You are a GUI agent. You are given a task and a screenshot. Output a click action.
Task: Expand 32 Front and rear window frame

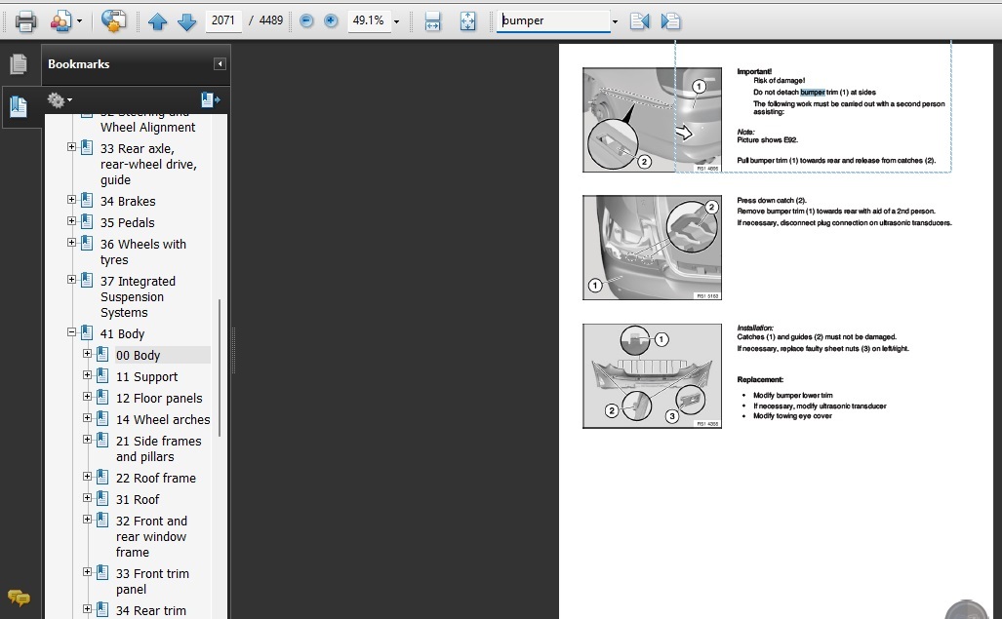click(87, 520)
